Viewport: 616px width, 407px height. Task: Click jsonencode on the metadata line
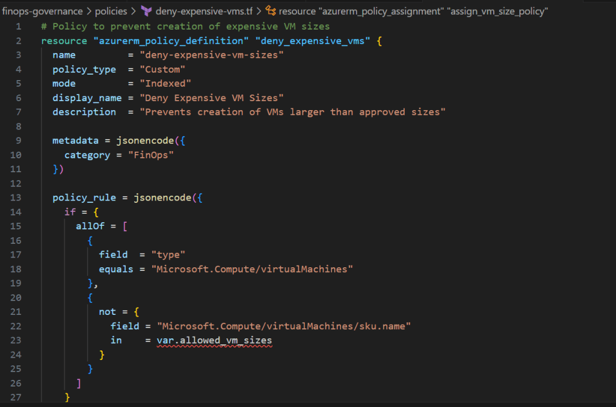click(145, 140)
